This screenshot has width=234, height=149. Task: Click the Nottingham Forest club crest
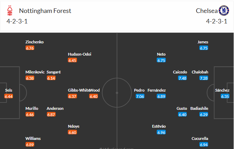[x=10, y=11]
